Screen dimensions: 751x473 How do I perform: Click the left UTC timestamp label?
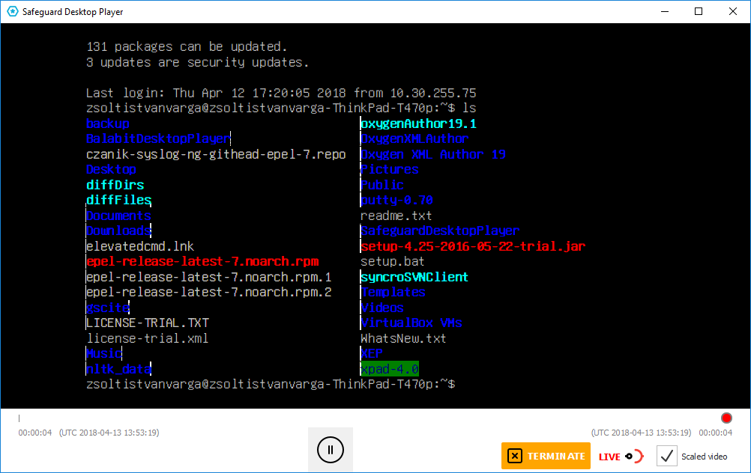click(x=109, y=433)
